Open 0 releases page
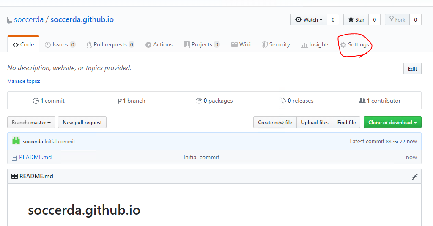 tap(297, 101)
